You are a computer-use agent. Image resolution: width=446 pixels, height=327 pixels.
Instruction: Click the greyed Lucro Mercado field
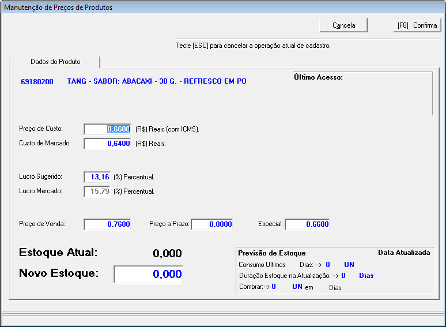coord(97,191)
